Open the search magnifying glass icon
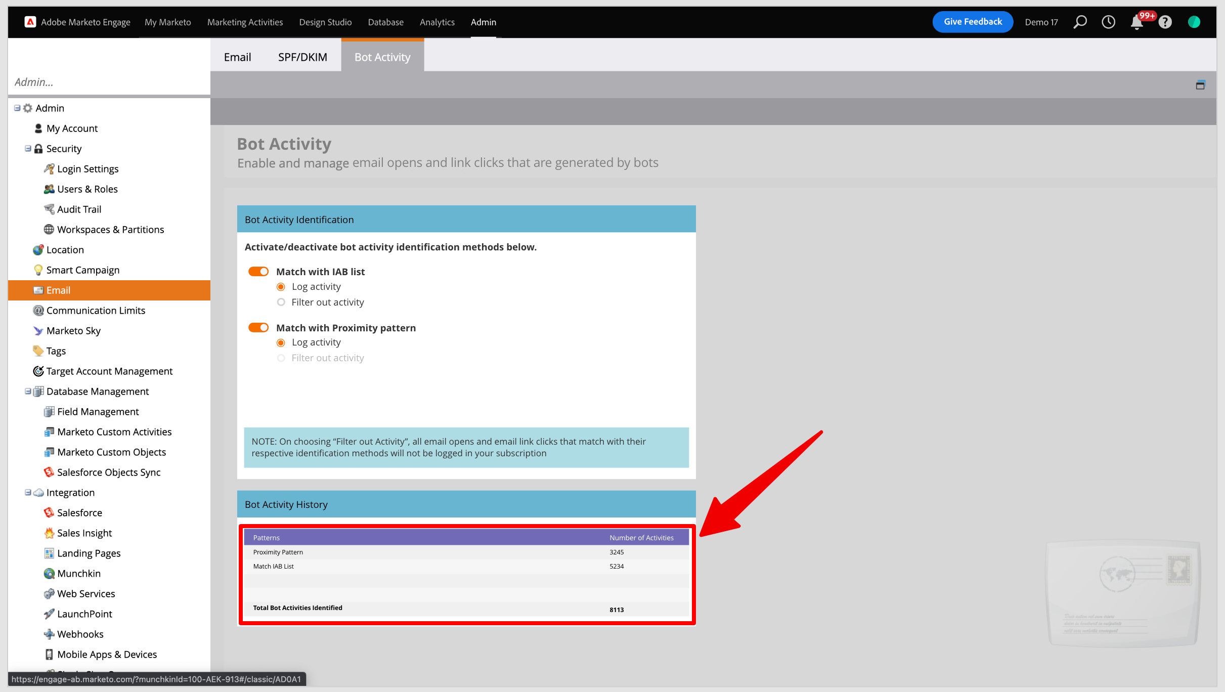Image resolution: width=1225 pixels, height=692 pixels. point(1080,22)
